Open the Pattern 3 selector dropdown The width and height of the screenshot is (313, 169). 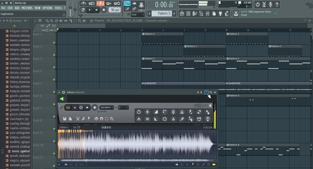[x=162, y=13]
